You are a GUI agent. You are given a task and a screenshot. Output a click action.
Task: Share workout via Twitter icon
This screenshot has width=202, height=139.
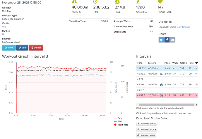point(161,40)
